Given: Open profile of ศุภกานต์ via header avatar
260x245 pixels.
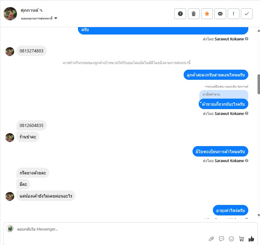Looking at the screenshot, I should coord(10,14).
